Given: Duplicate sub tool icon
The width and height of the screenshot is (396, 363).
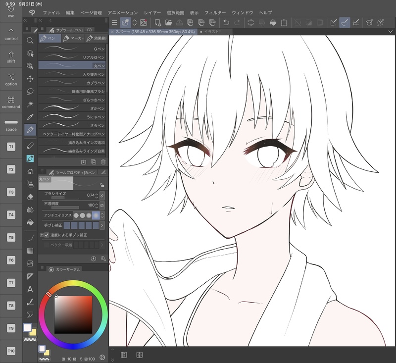Looking at the screenshot, I should click(x=94, y=162).
